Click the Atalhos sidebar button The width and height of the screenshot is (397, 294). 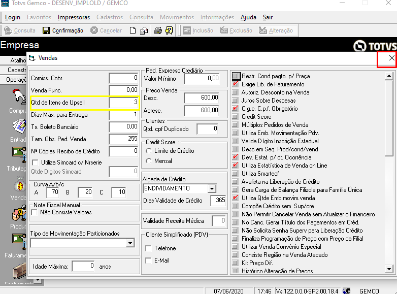point(13,60)
